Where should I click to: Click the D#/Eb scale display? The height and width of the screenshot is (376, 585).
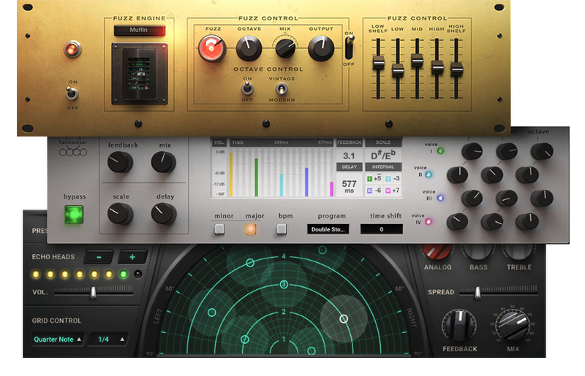tap(383, 155)
